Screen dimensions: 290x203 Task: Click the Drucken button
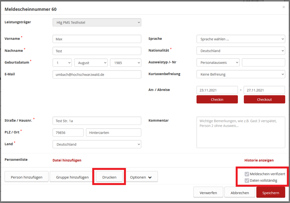pyautogui.click(x=109, y=177)
